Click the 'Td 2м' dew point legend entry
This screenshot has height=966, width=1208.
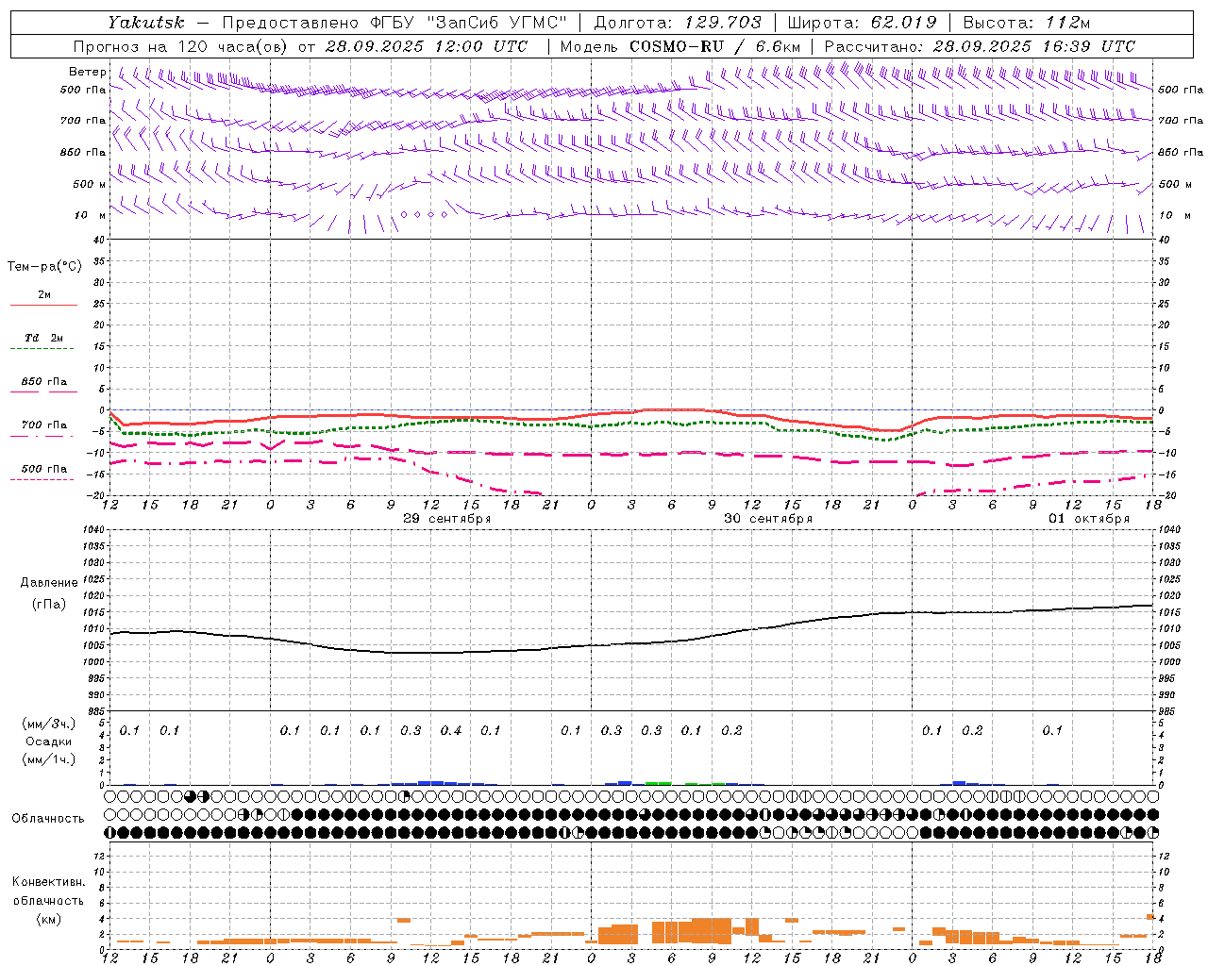[x=44, y=338]
